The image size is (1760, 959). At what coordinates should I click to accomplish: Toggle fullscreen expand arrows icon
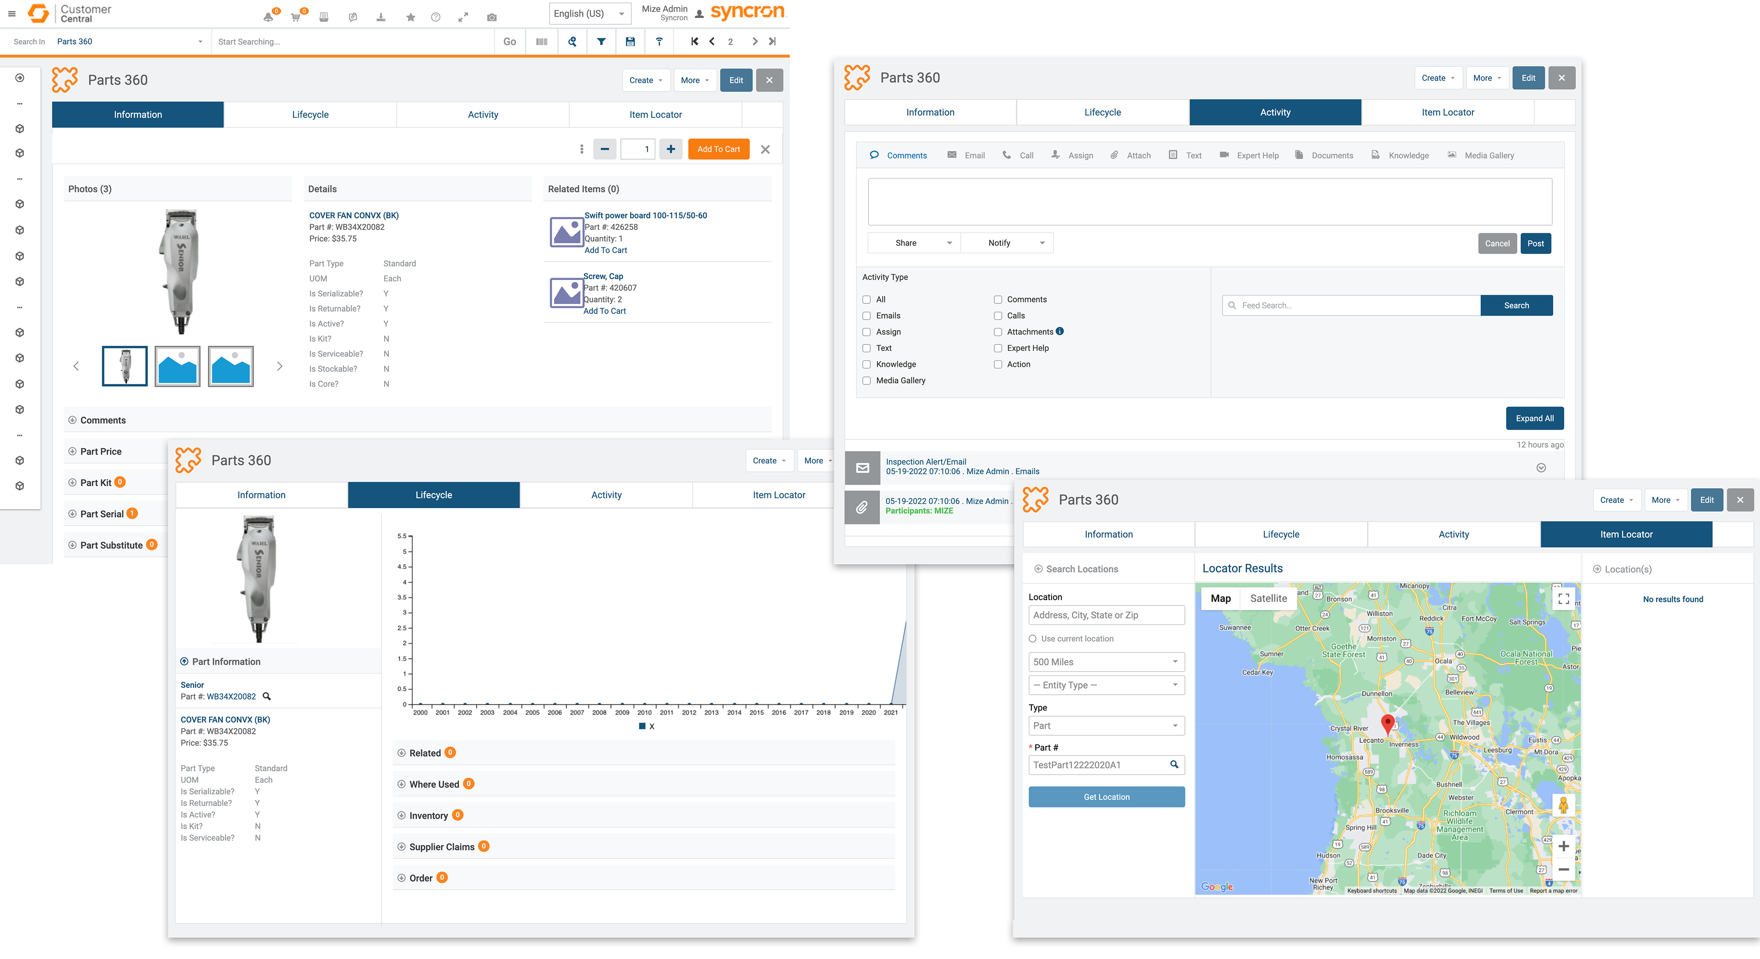click(463, 17)
